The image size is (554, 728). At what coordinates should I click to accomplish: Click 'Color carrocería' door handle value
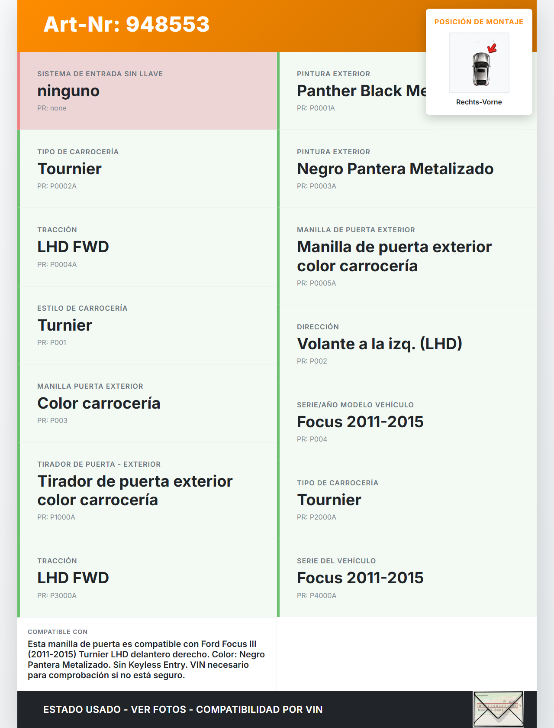[99, 403]
